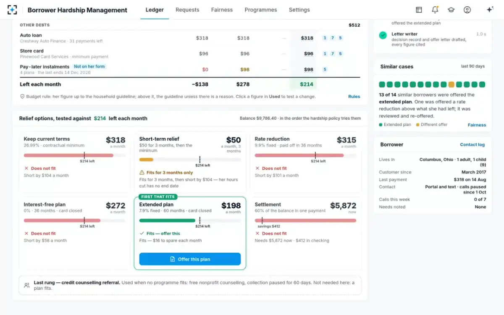Open citation chip 5 on Pay-later instalments row
The width and height of the screenshot is (504, 315).
(325, 69)
